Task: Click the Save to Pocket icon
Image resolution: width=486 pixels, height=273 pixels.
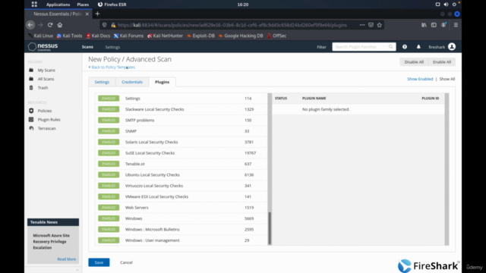Action: pos(371,25)
